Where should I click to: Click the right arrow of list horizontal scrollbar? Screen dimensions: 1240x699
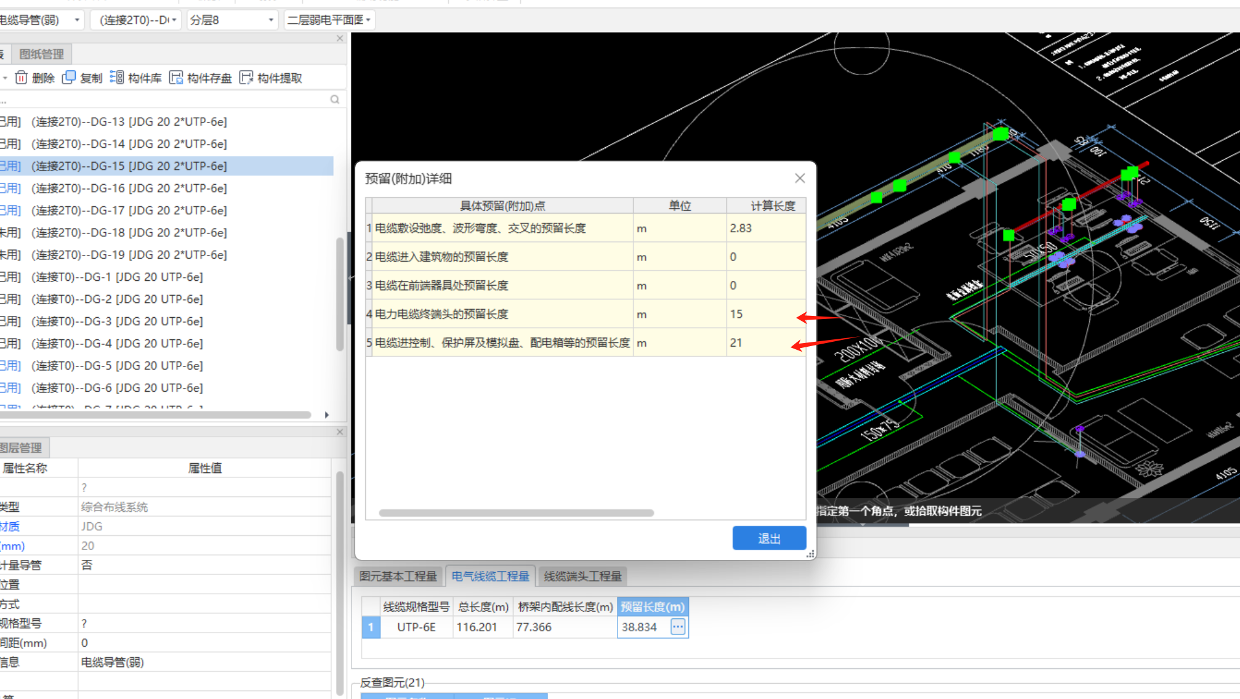click(327, 415)
